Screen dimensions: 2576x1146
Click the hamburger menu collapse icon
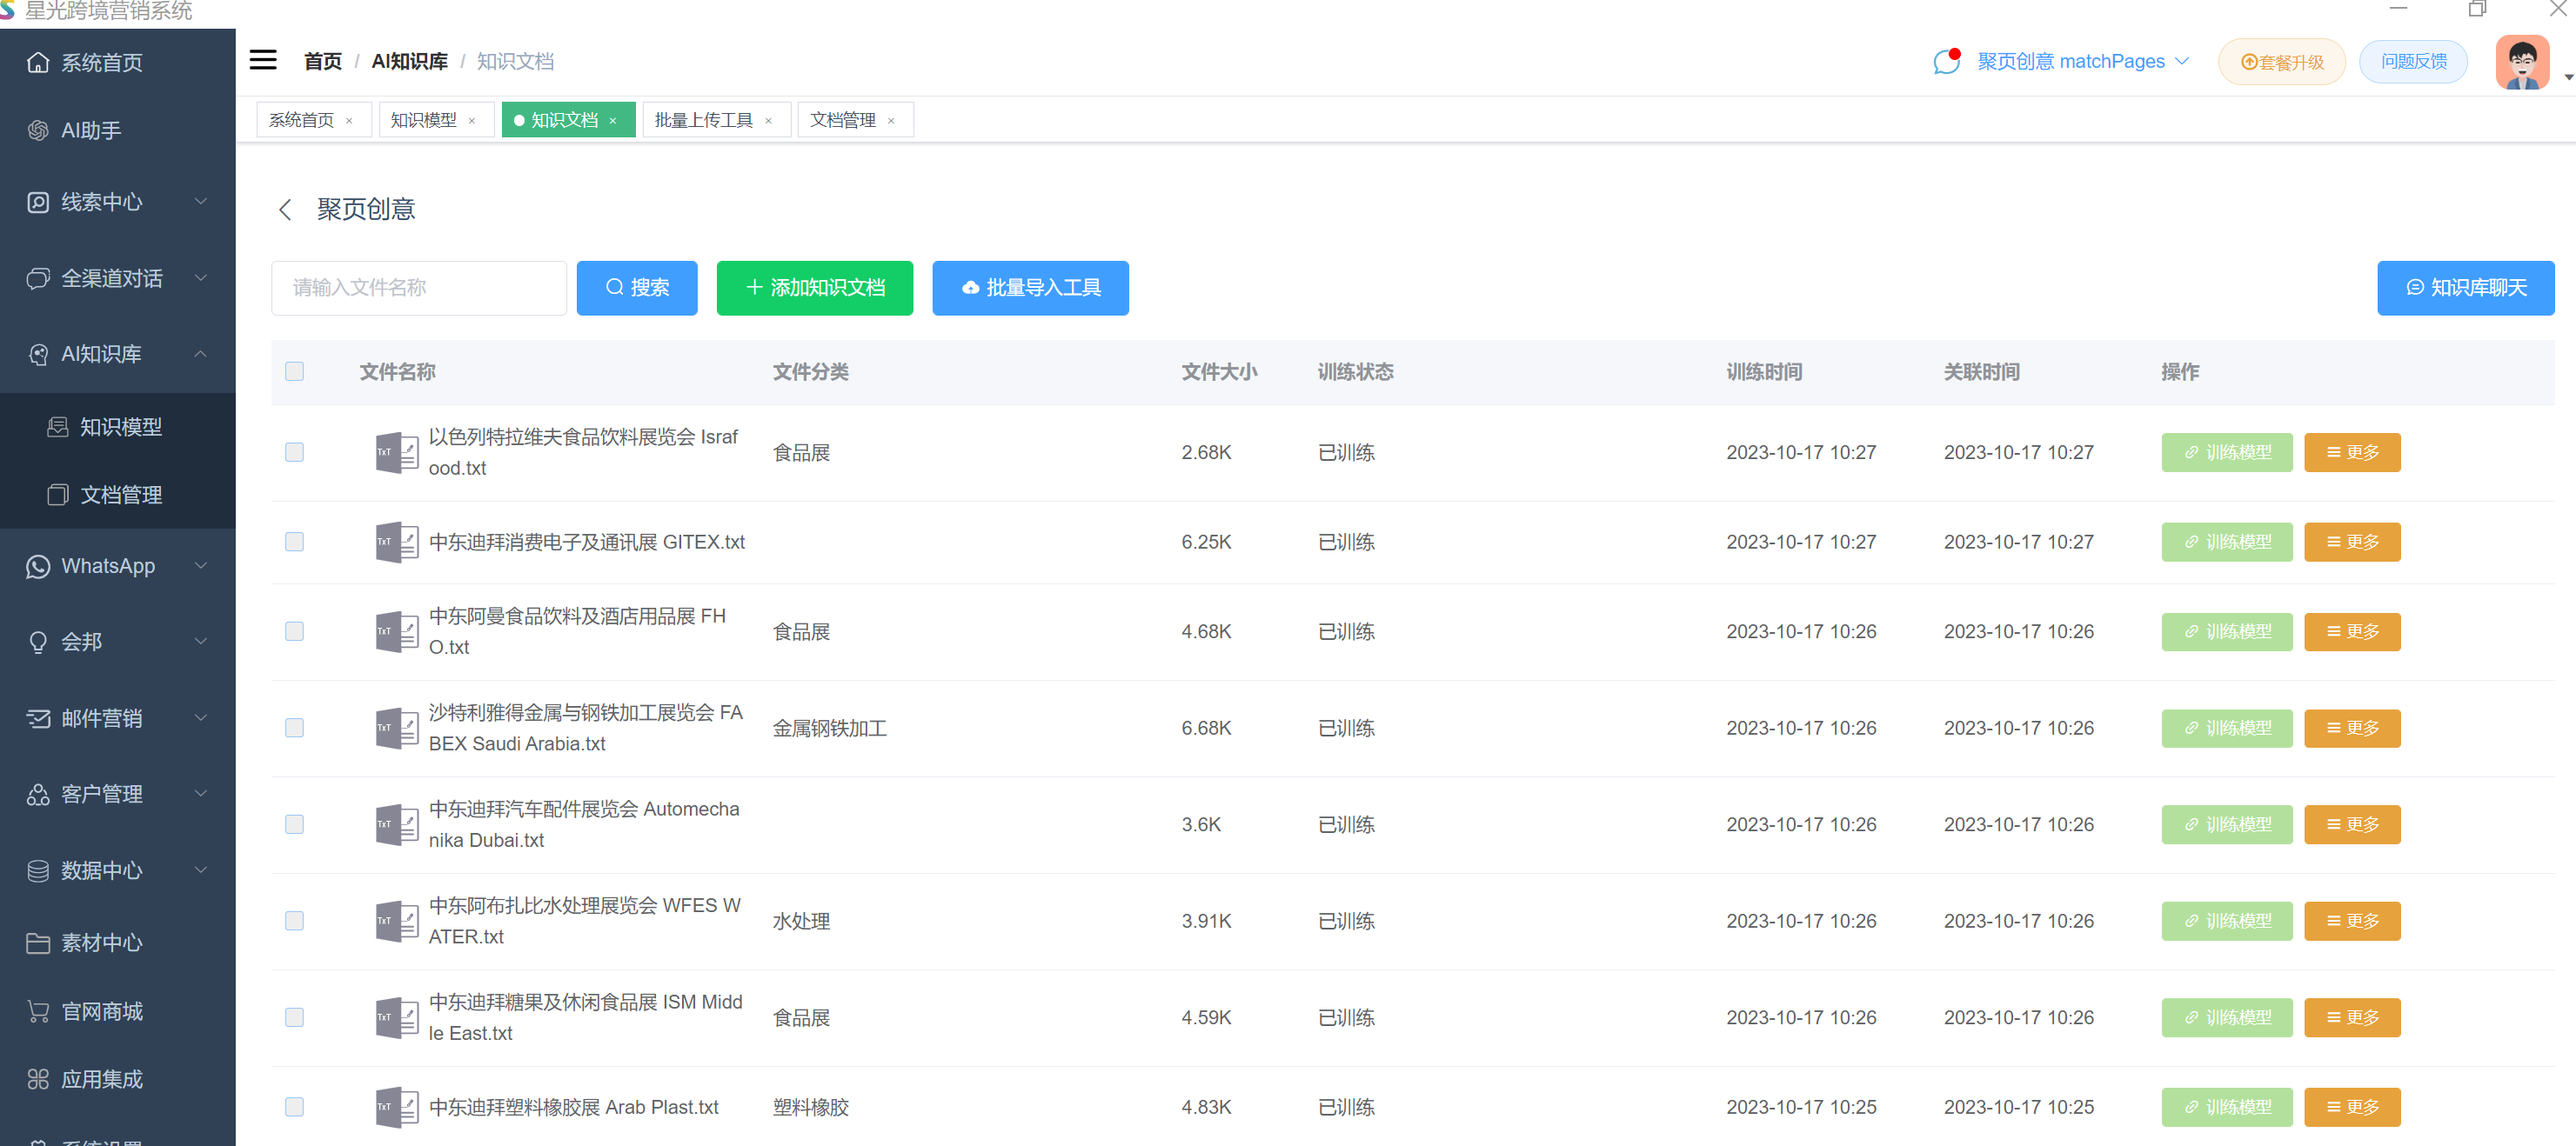pyautogui.click(x=263, y=60)
